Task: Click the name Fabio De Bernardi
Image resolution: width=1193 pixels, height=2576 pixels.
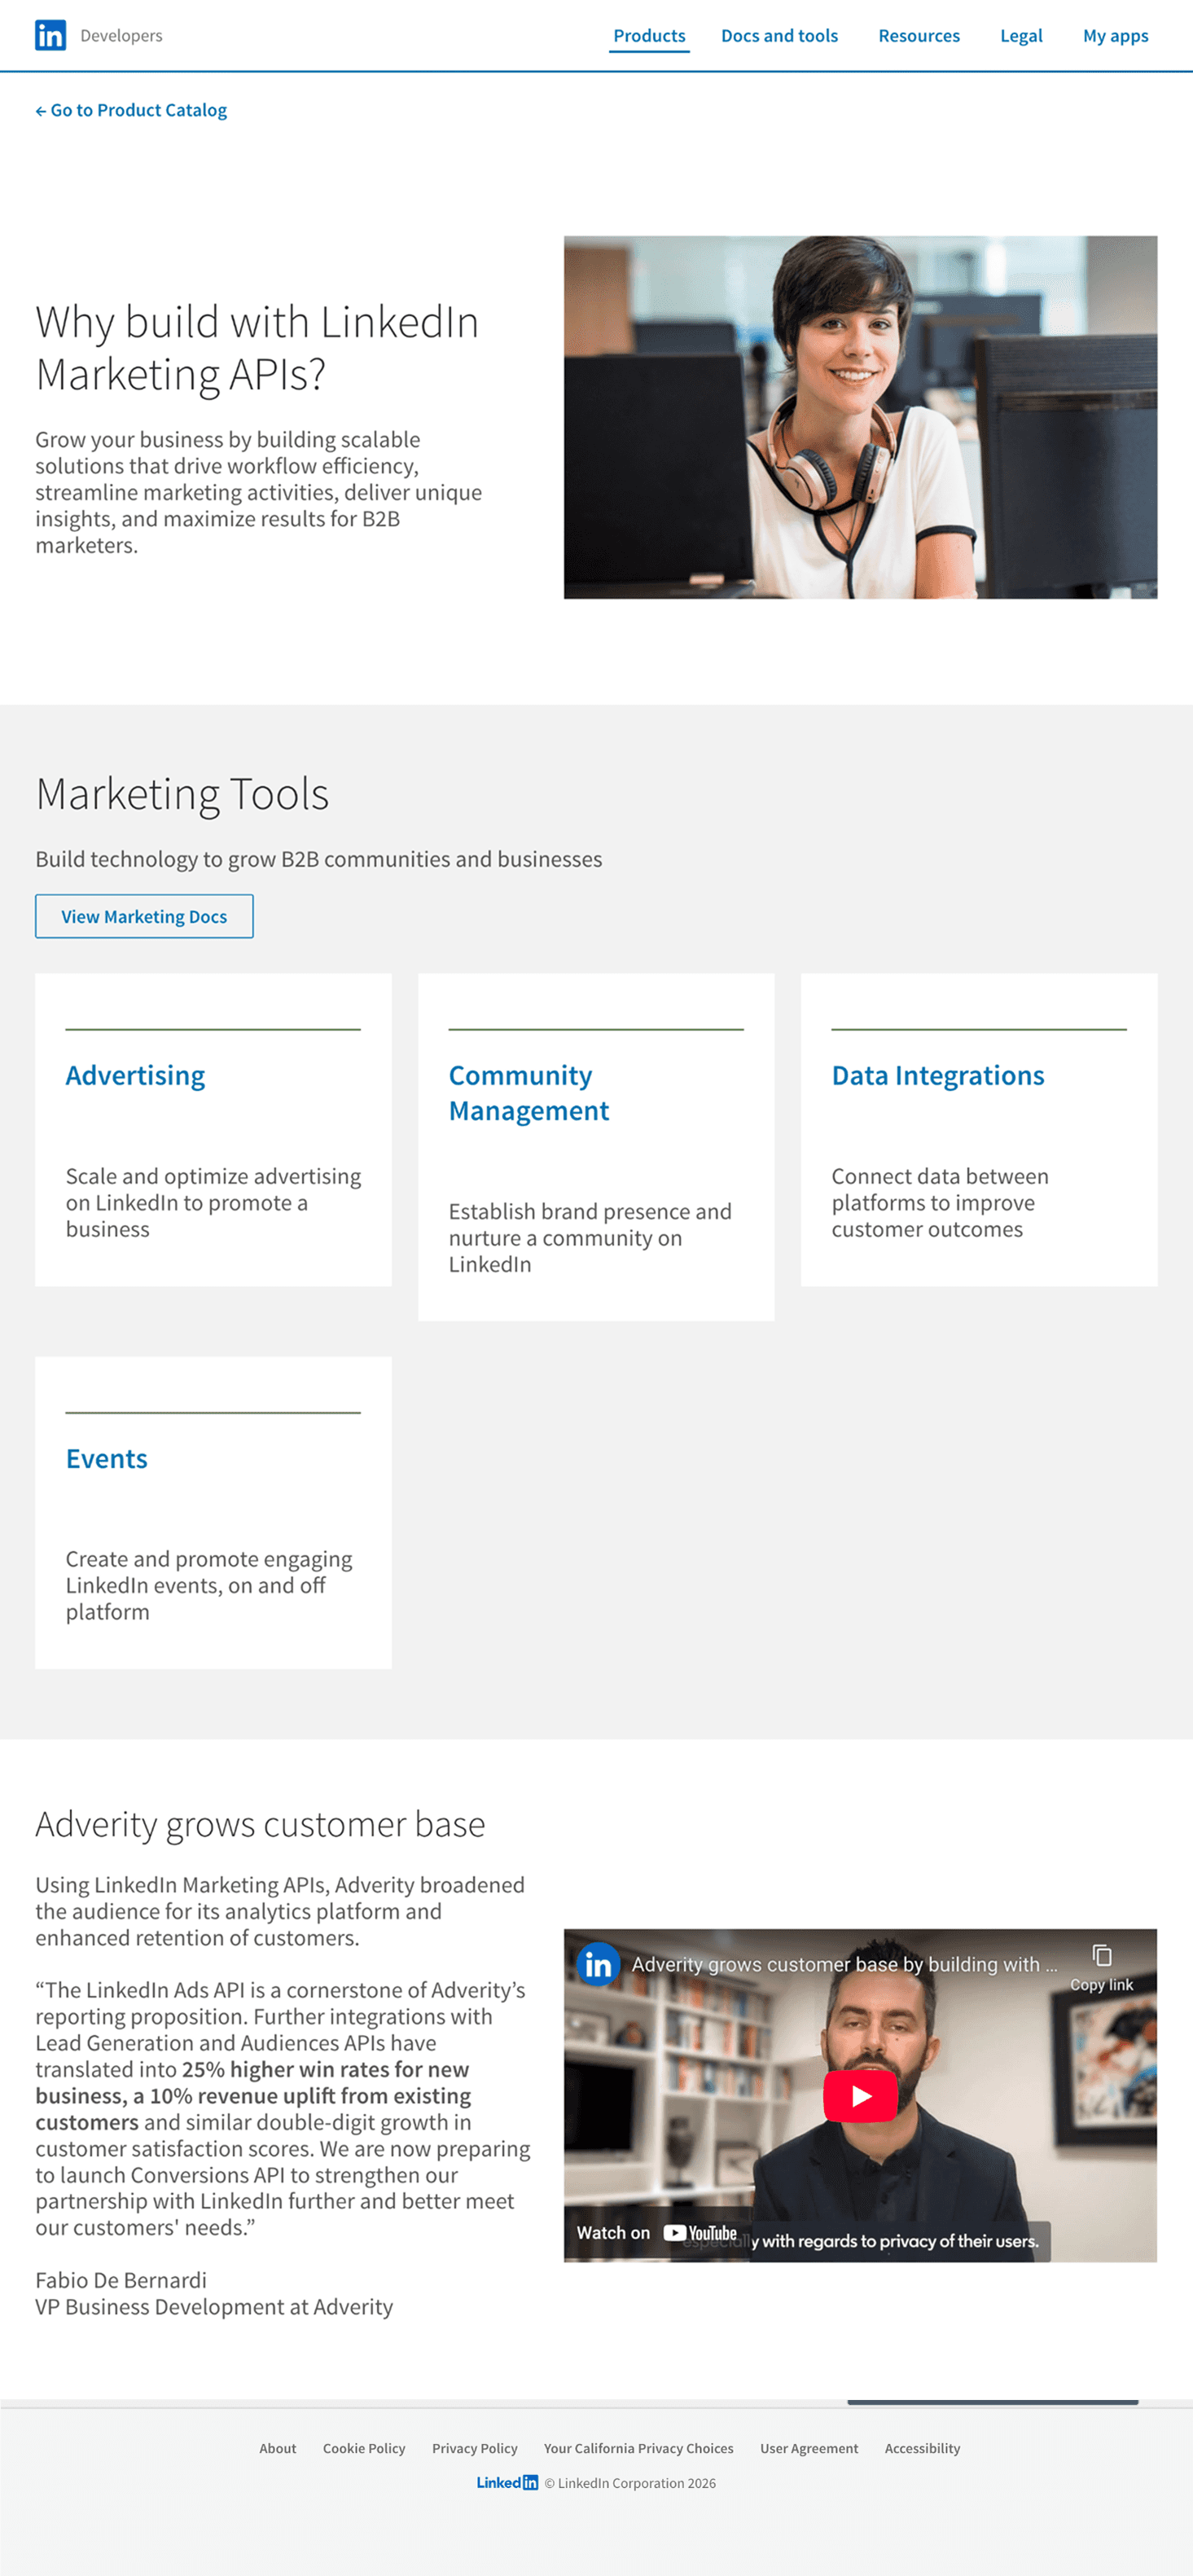Action: click(121, 2280)
